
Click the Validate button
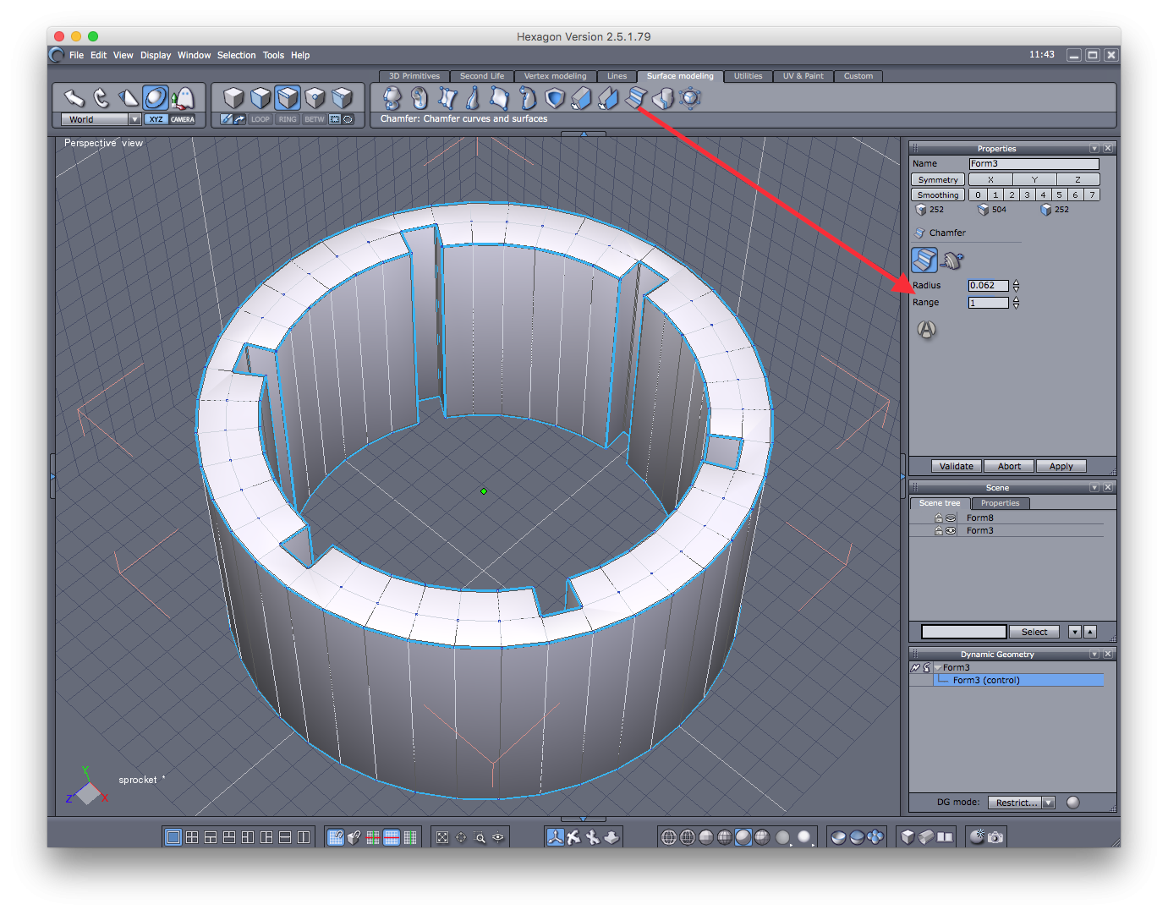(x=957, y=466)
